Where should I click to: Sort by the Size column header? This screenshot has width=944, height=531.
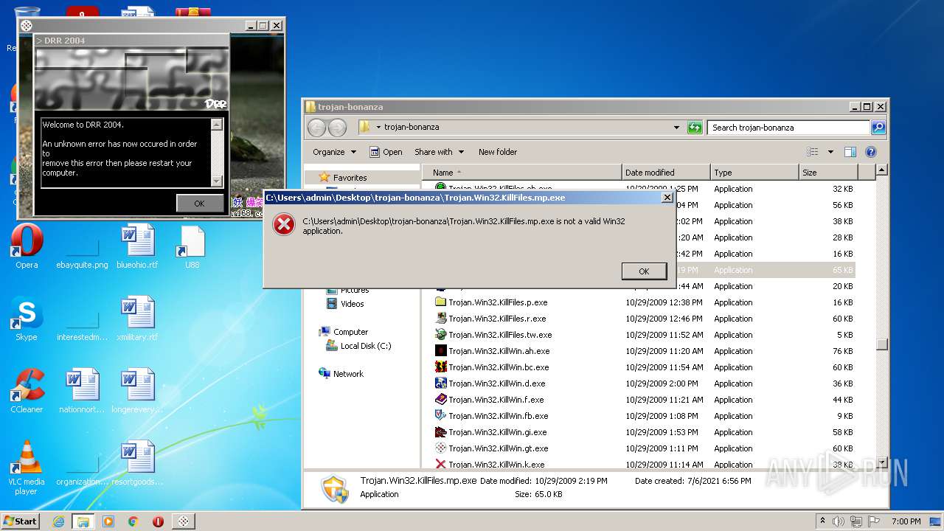coord(828,173)
